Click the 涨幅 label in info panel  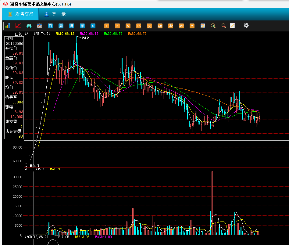pos(9,107)
